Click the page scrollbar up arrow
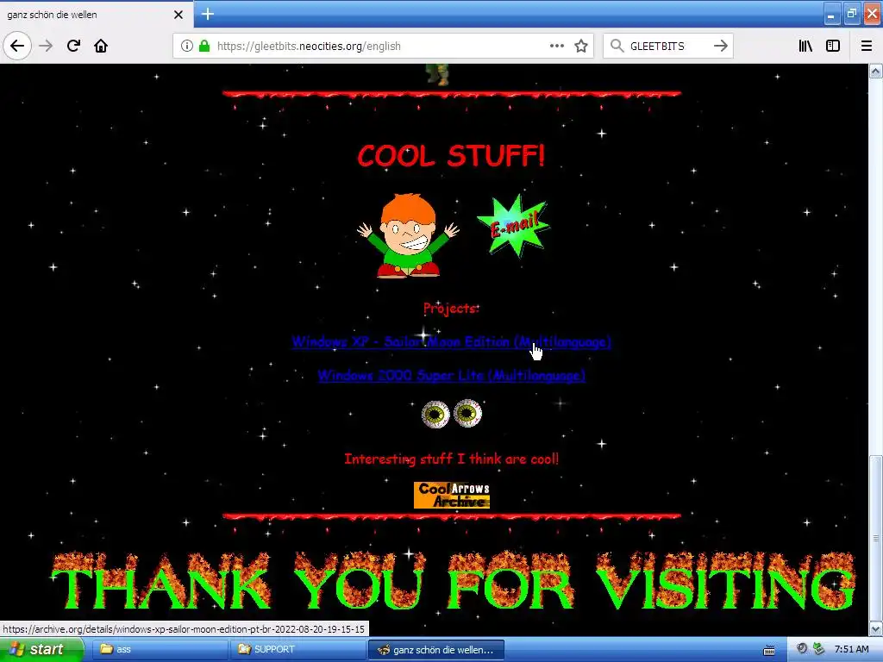The width and height of the screenshot is (883, 662). click(876, 72)
